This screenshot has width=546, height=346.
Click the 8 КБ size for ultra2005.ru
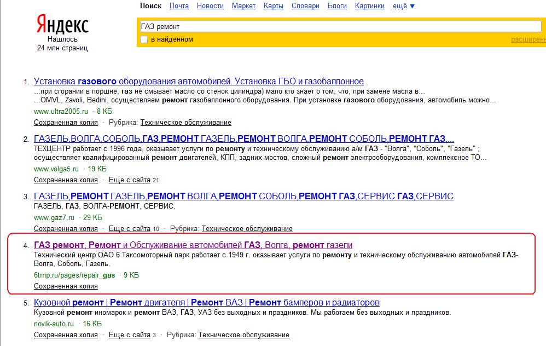(104, 112)
